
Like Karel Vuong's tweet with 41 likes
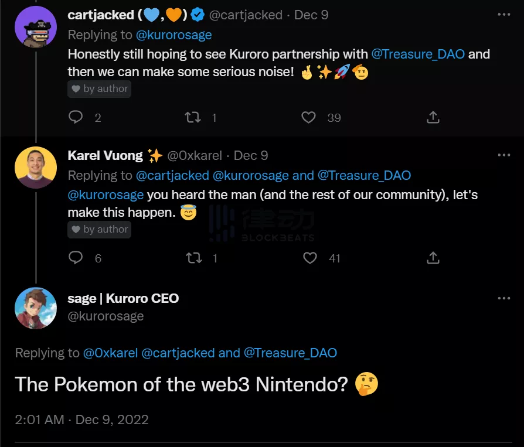[x=309, y=258]
